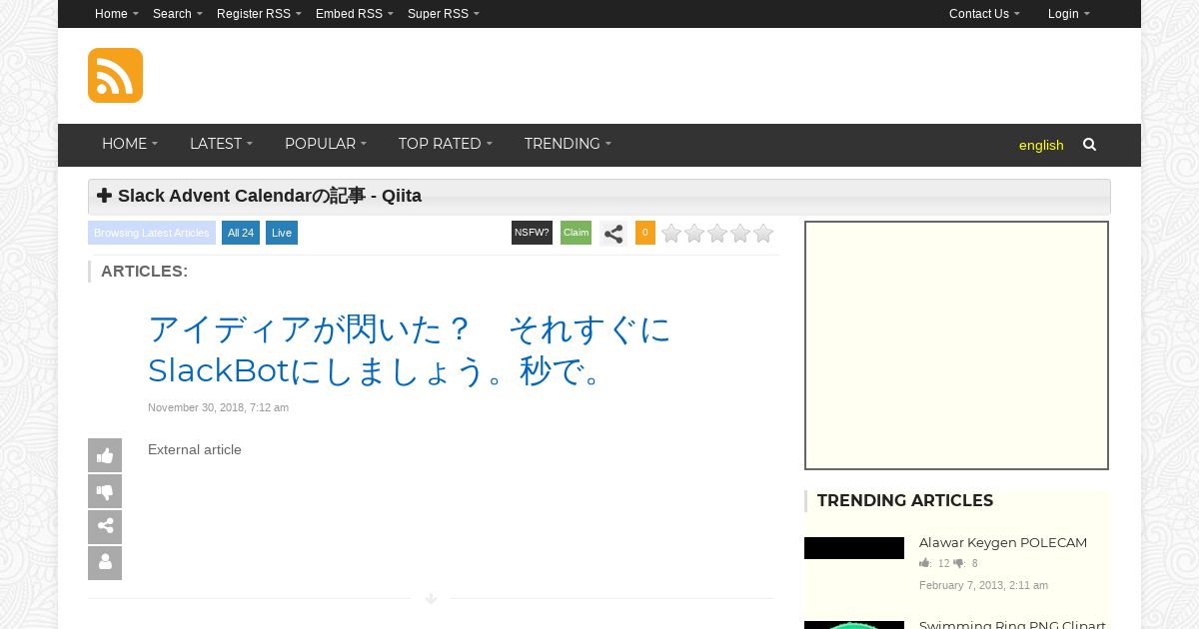The height and width of the screenshot is (629, 1199).
Task: Open HOME menu in dark navbar
Action: pyautogui.click(x=130, y=144)
